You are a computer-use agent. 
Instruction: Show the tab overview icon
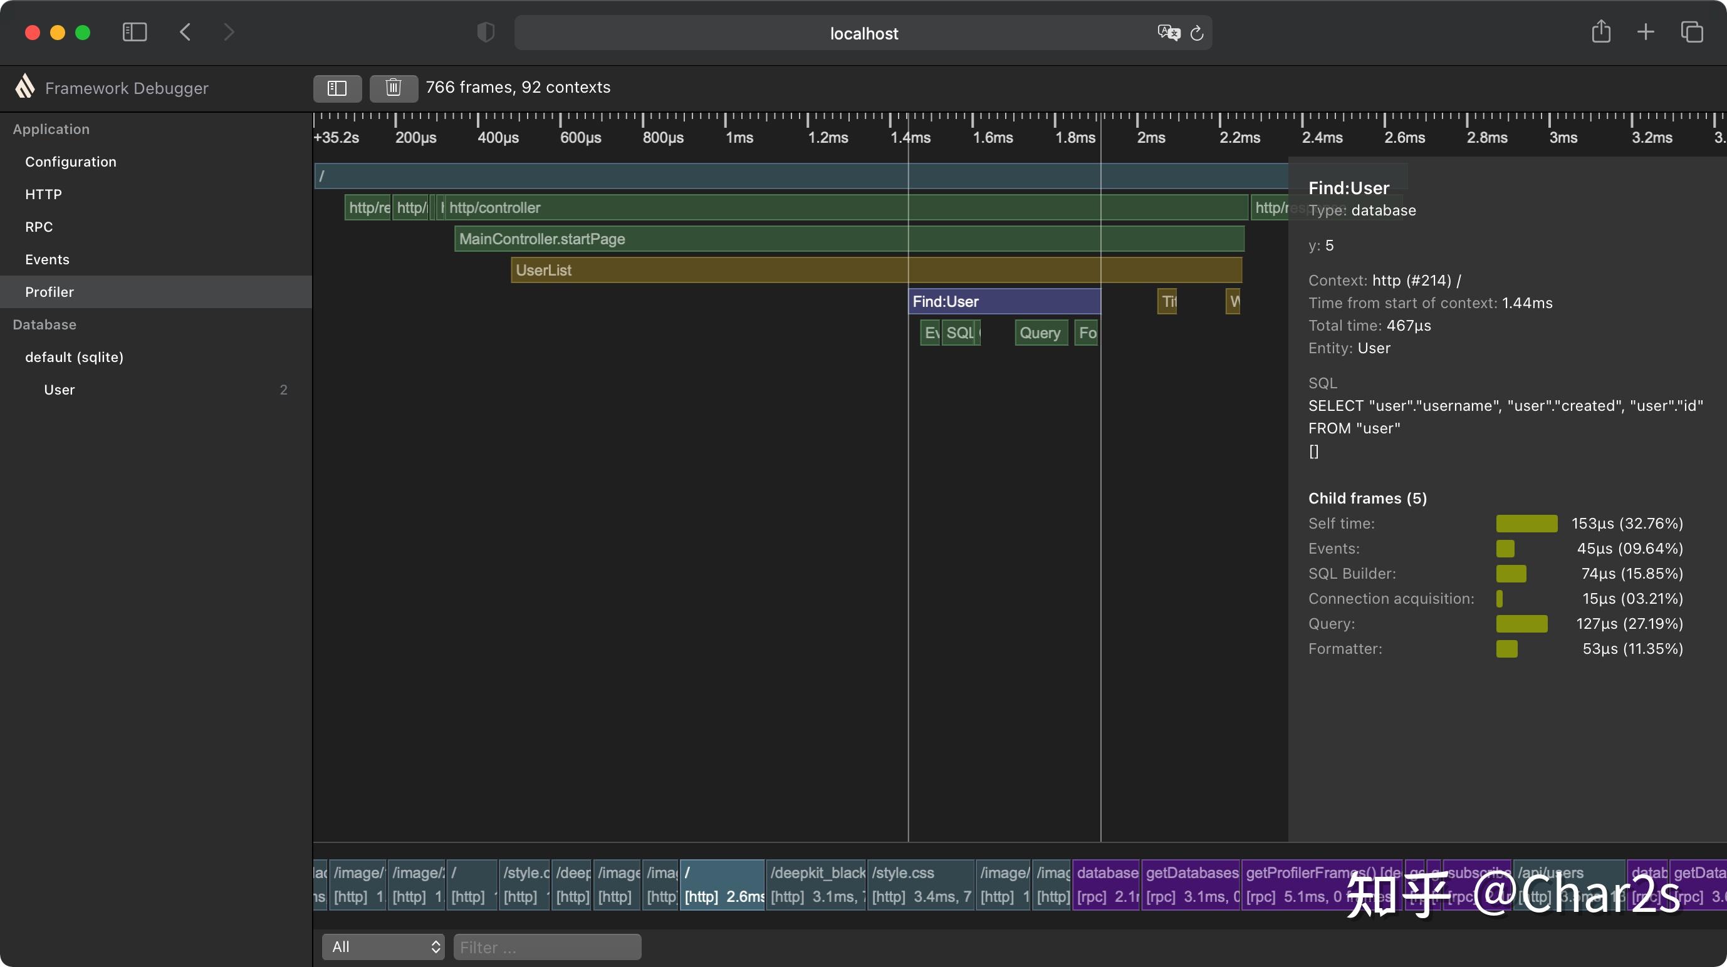1691,32
